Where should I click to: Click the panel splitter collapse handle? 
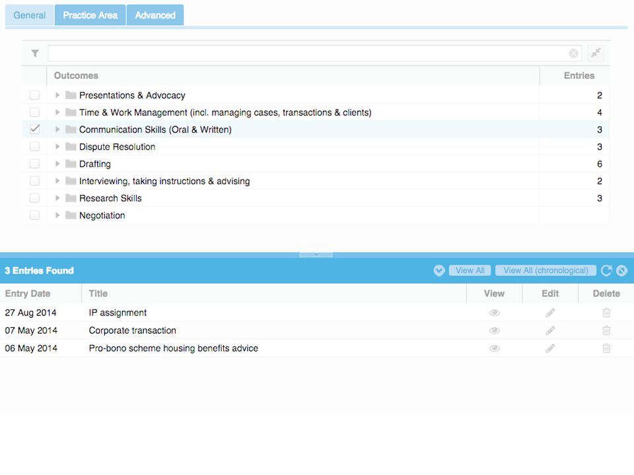pyautogui.click(x=316, y=255)
